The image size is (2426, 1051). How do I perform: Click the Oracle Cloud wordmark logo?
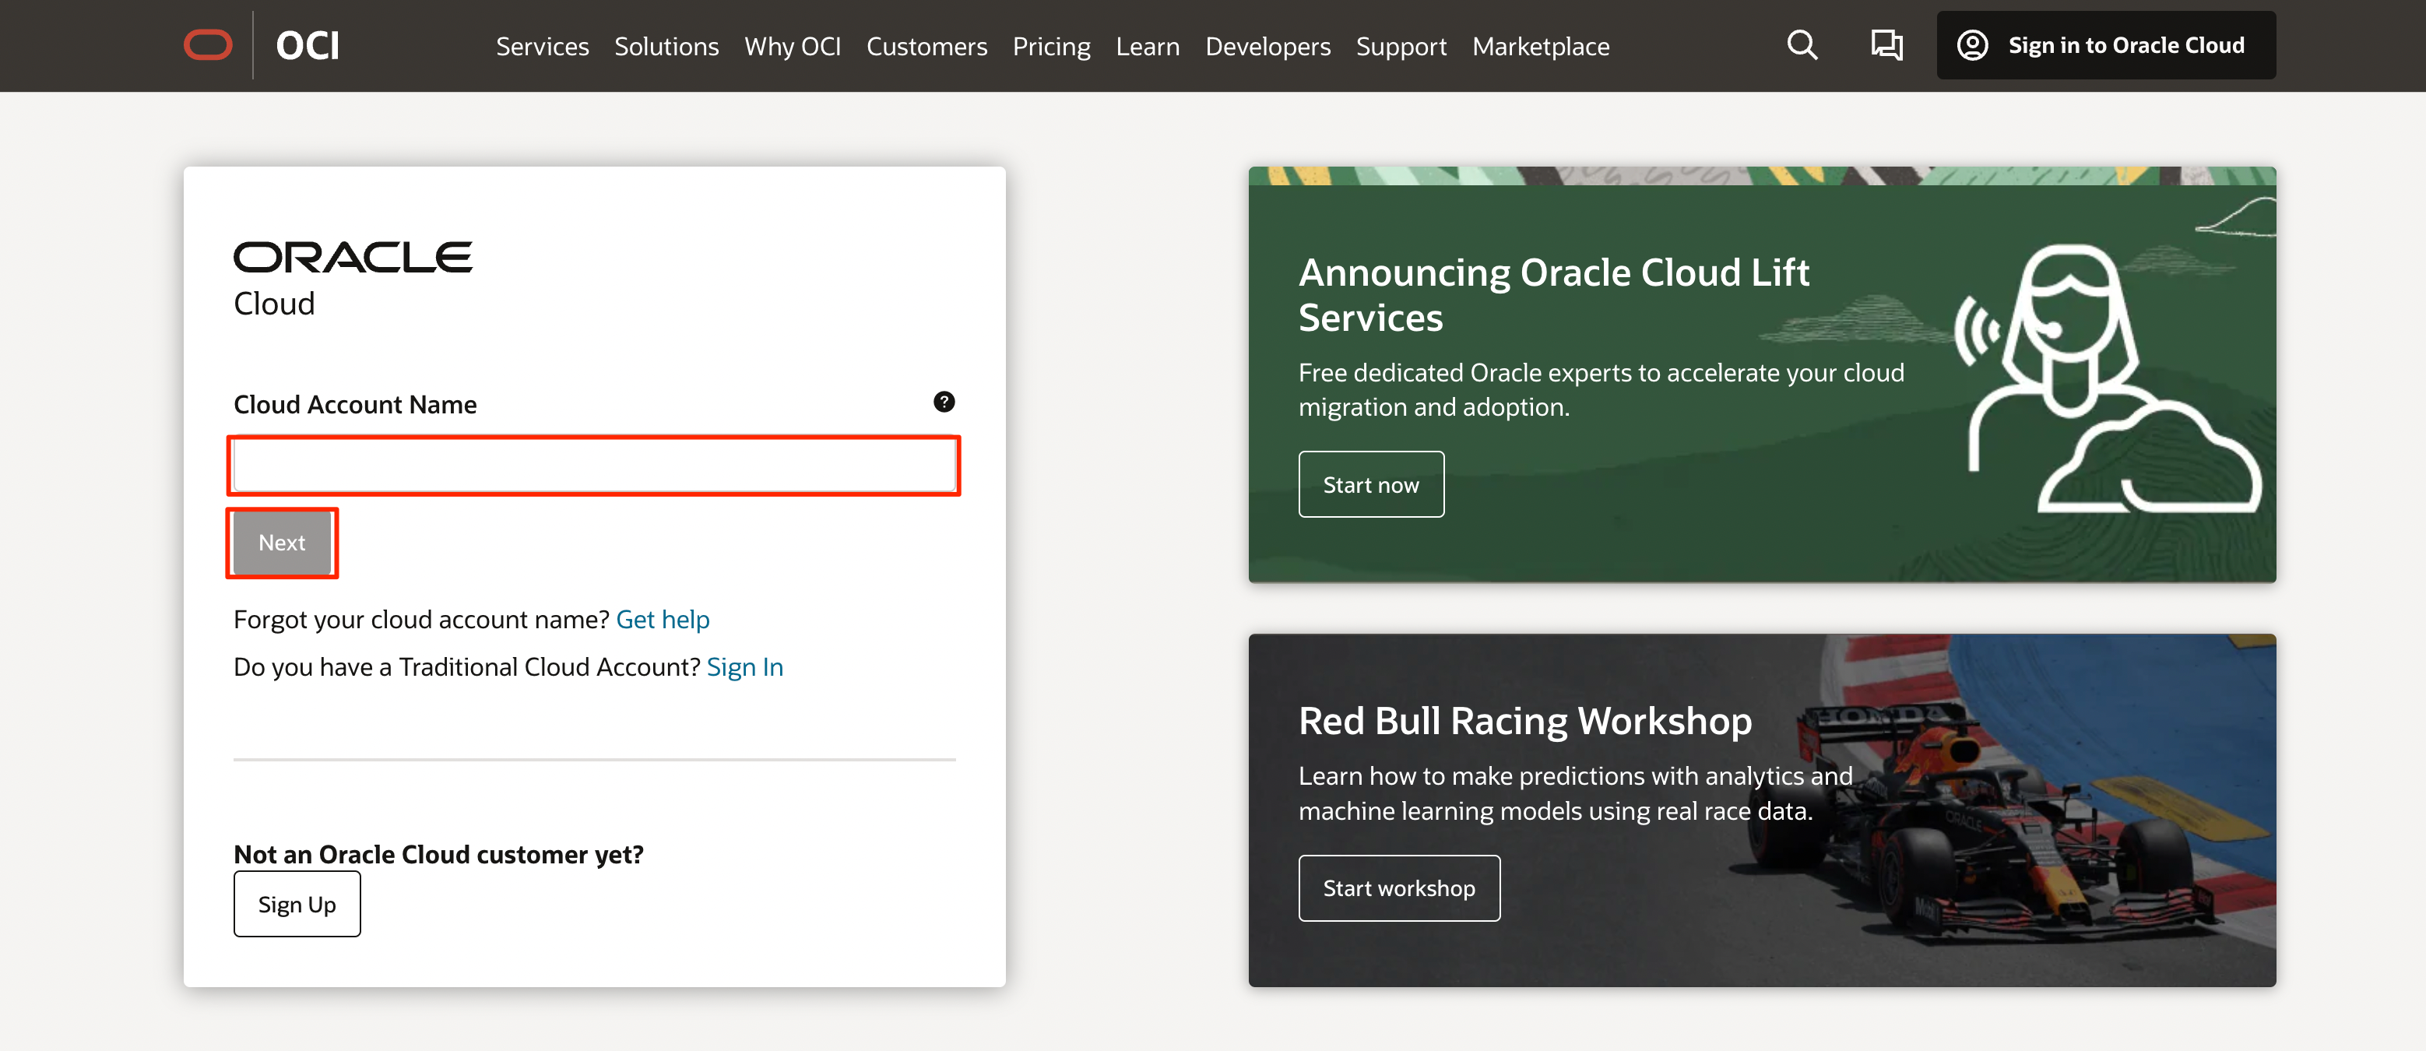pyautogui.click(x=352, y=279)
